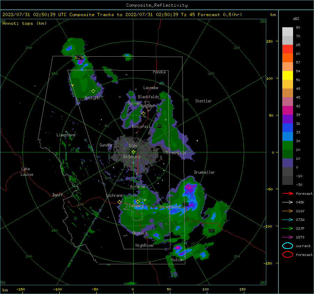Select the Airdrie map label
This screenshot has width=314, height=294.
137,187
